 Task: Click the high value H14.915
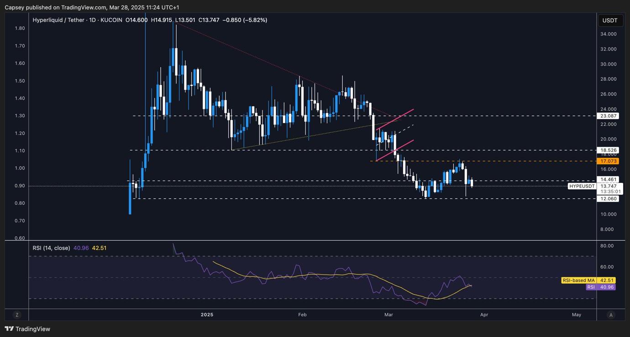click(x=162, y=20)
